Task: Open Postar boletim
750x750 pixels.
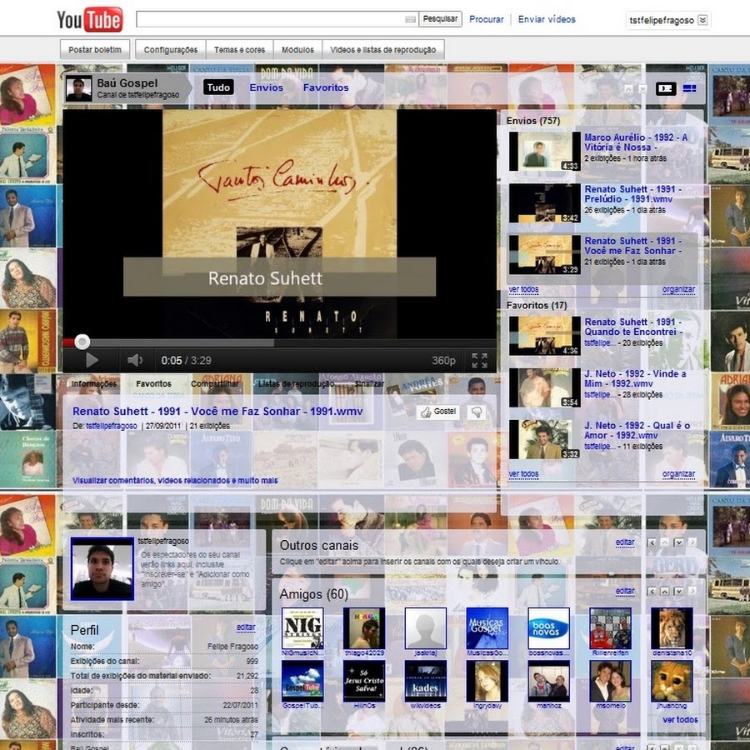Action: (x=95, y=50)
